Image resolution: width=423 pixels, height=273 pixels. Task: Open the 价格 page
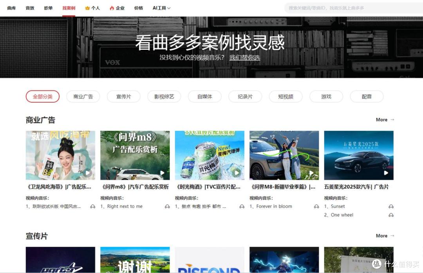point(139,8)
